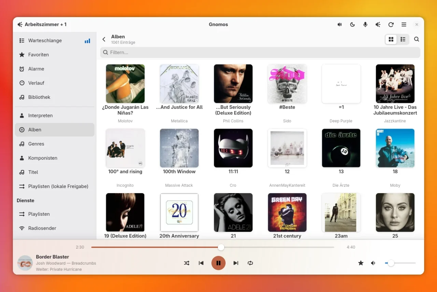
Task: Open Playlisten (lokale Freigabe)
Action: click(55, 186)
